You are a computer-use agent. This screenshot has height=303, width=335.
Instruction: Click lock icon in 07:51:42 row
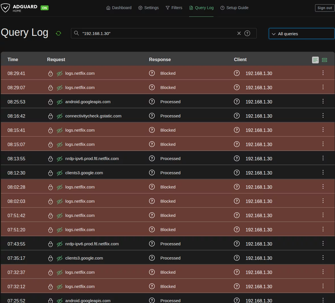[x=51, y=215]
